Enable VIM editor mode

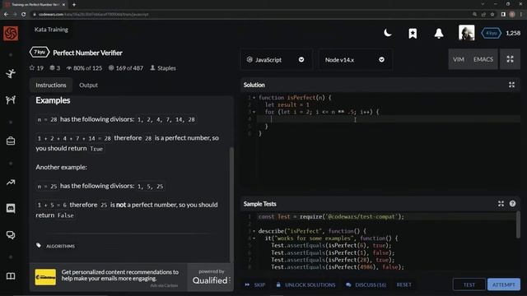[459, 59]
